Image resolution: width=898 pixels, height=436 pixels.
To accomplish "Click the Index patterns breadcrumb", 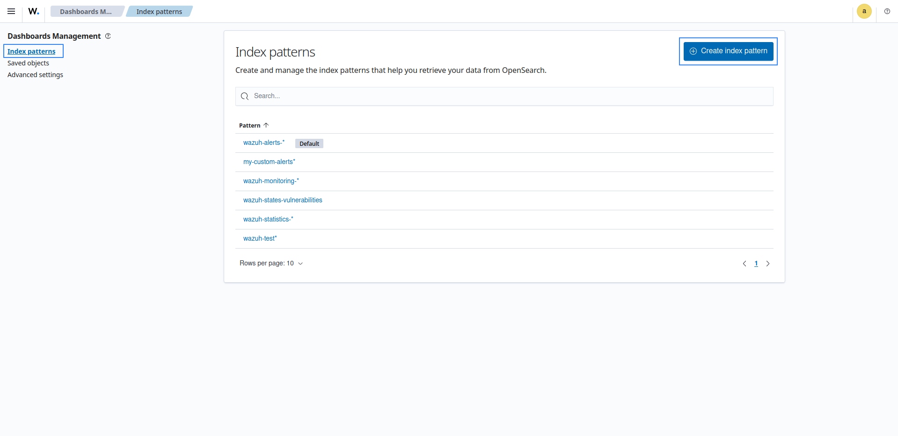I will point(159,12).
